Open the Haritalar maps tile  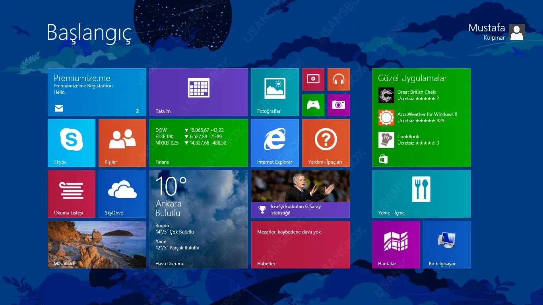[396, 245]
